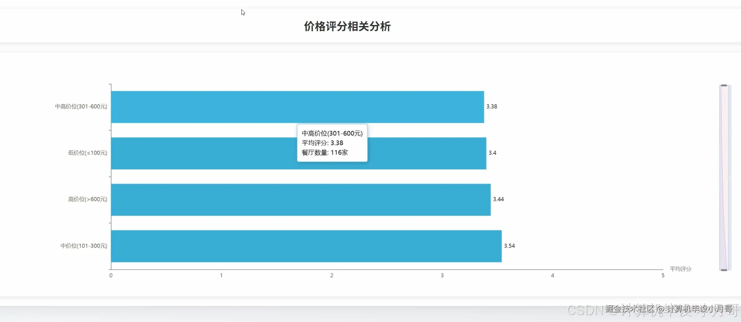741x322 pixels.
Task: Select the 高价位(>600元) bar
Action: coord(297,199)
